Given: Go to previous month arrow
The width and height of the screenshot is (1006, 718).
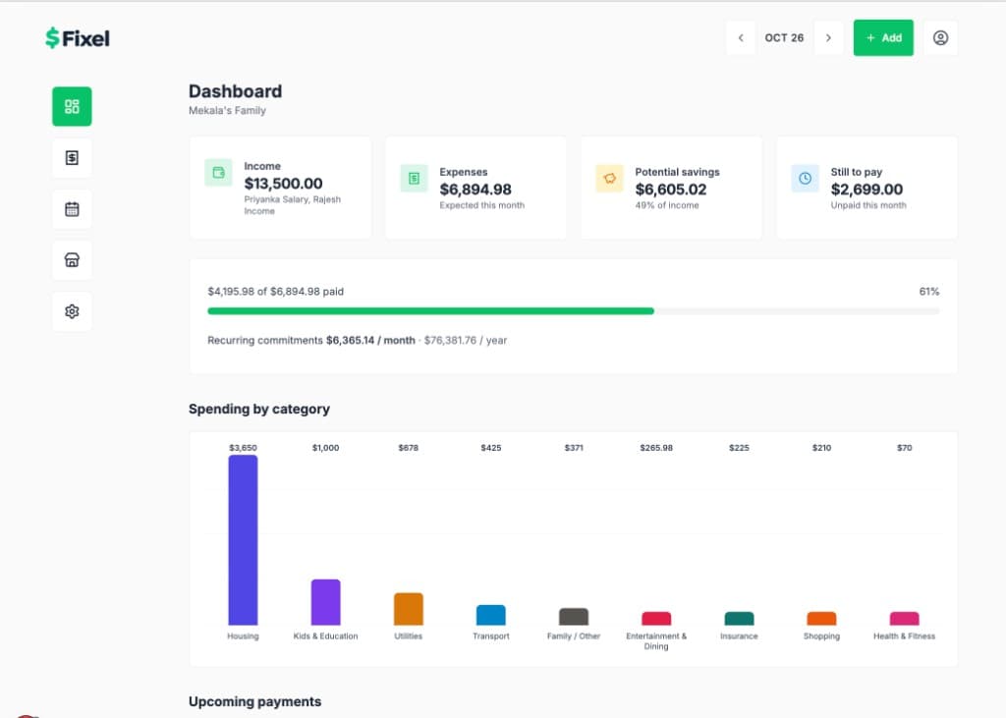Looking at the screenshot, I should pyautogui.click(x=741, y=38).
